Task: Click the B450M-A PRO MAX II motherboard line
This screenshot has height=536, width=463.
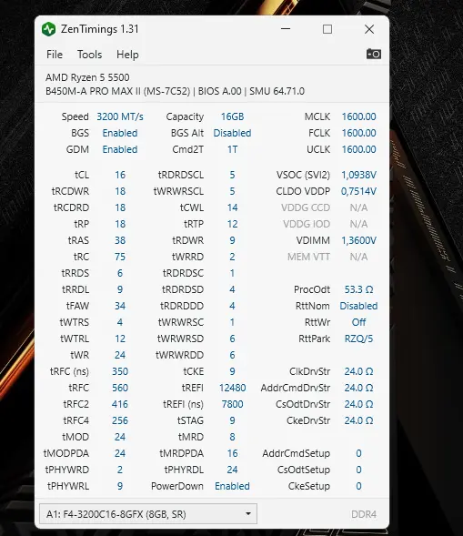Action: click(x=175, y=91)
